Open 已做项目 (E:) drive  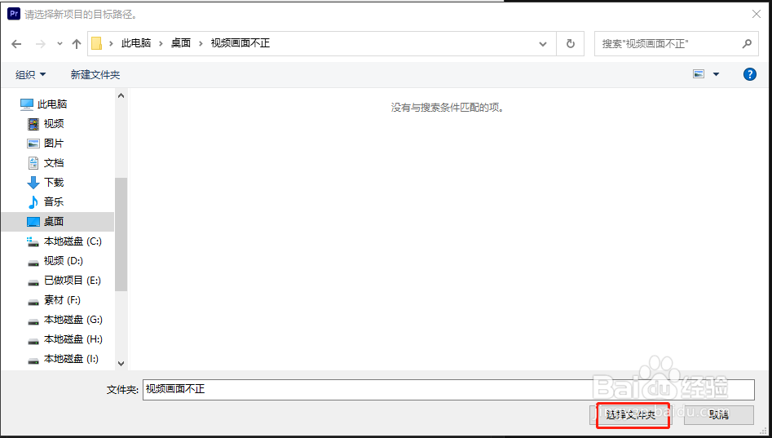(64, 281)
